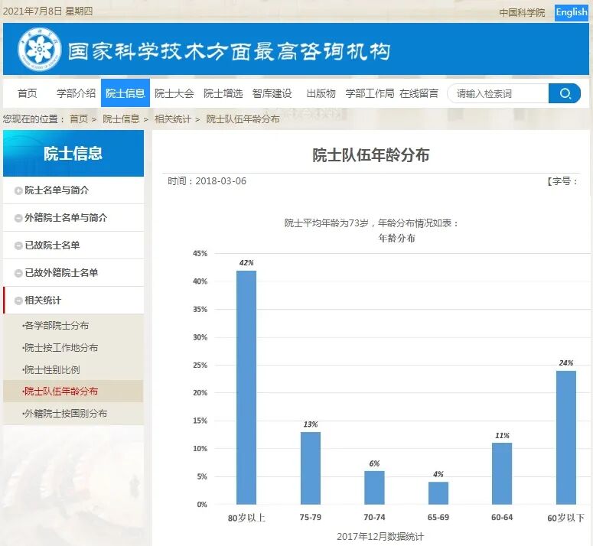Image resolution: width=593 pixels, height=546 pixels.
Task: Switch to the English version
Action: (572, 12)
